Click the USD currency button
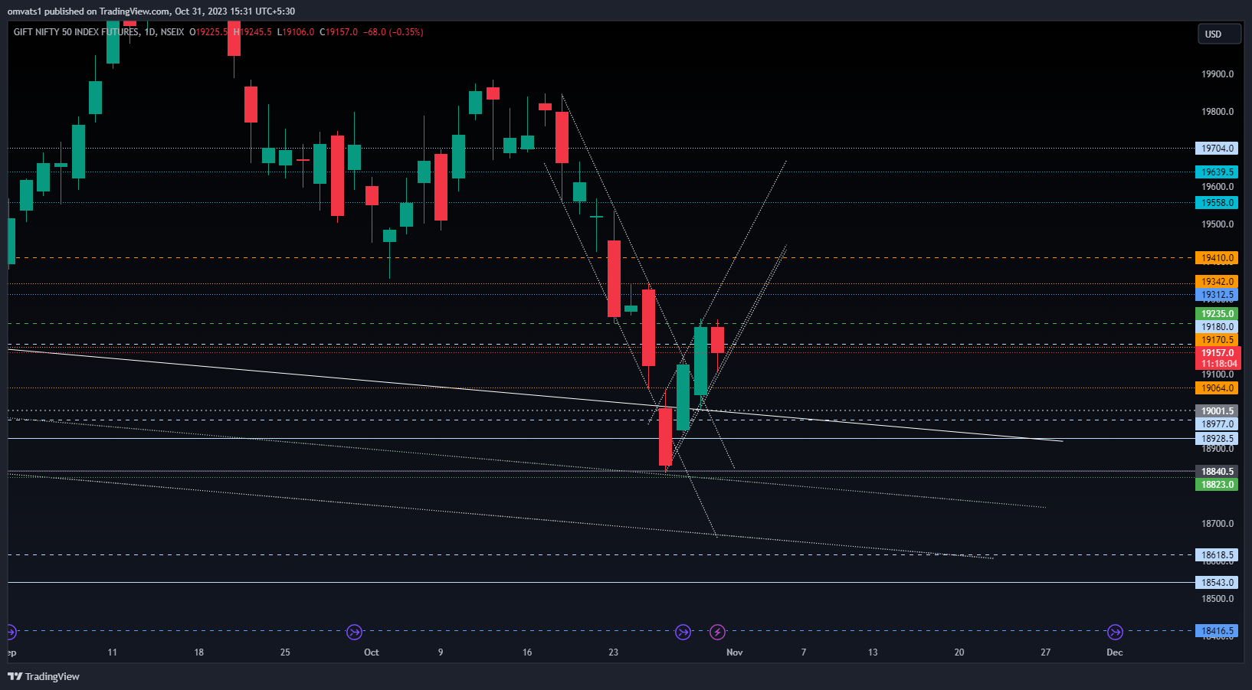Image resolution: width=1252 pixels, height=690 pixels. point(1219,34)
